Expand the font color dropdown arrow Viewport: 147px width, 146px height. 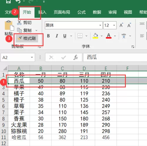pyautogui.click(x=115, y=36)
